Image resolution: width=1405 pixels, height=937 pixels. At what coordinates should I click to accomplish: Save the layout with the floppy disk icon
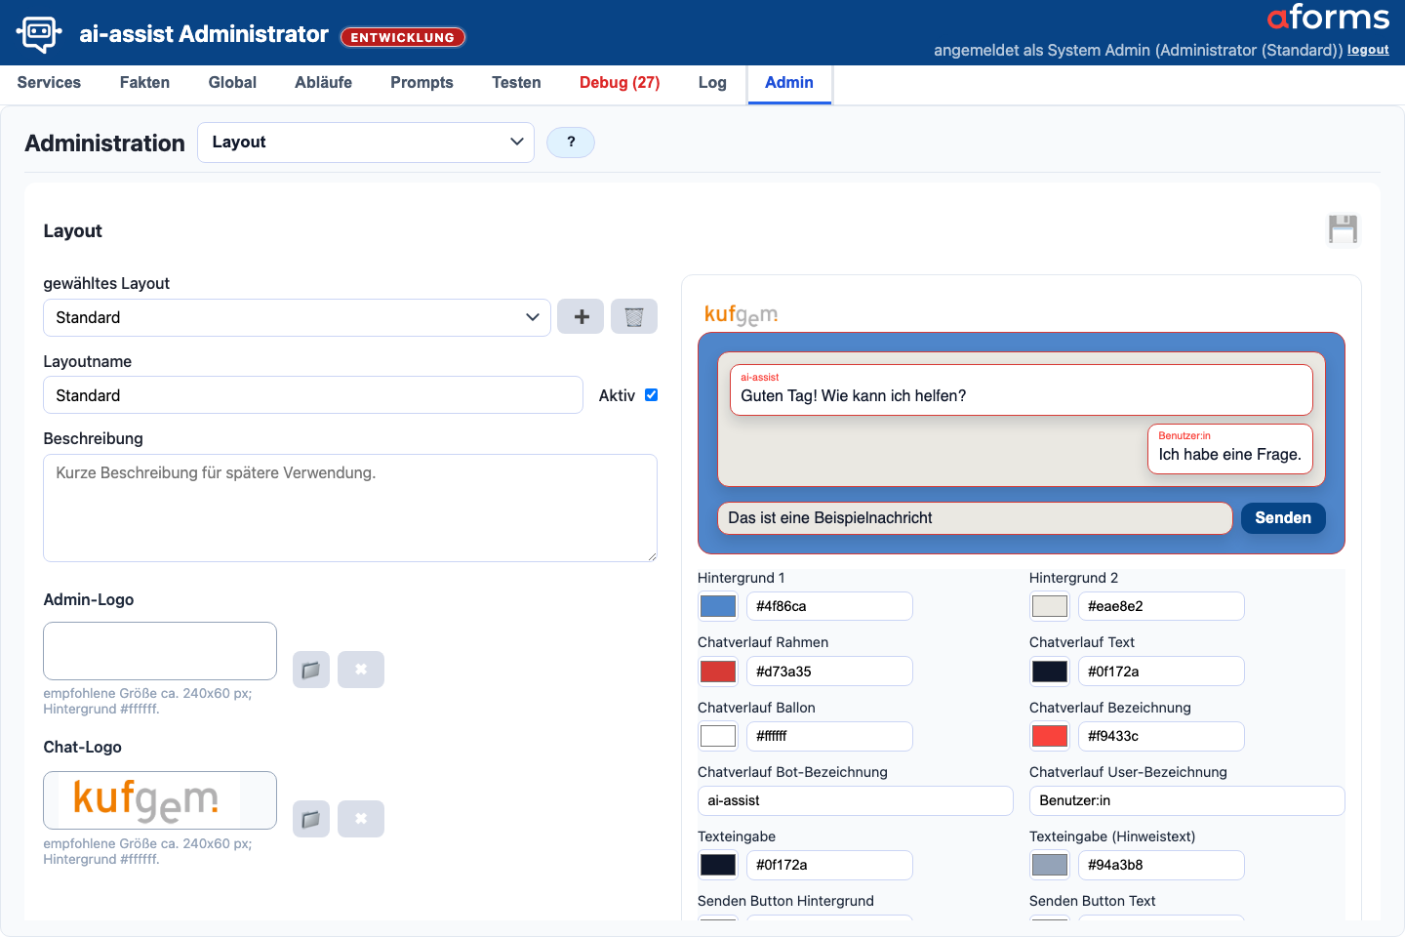point(1344,229)
